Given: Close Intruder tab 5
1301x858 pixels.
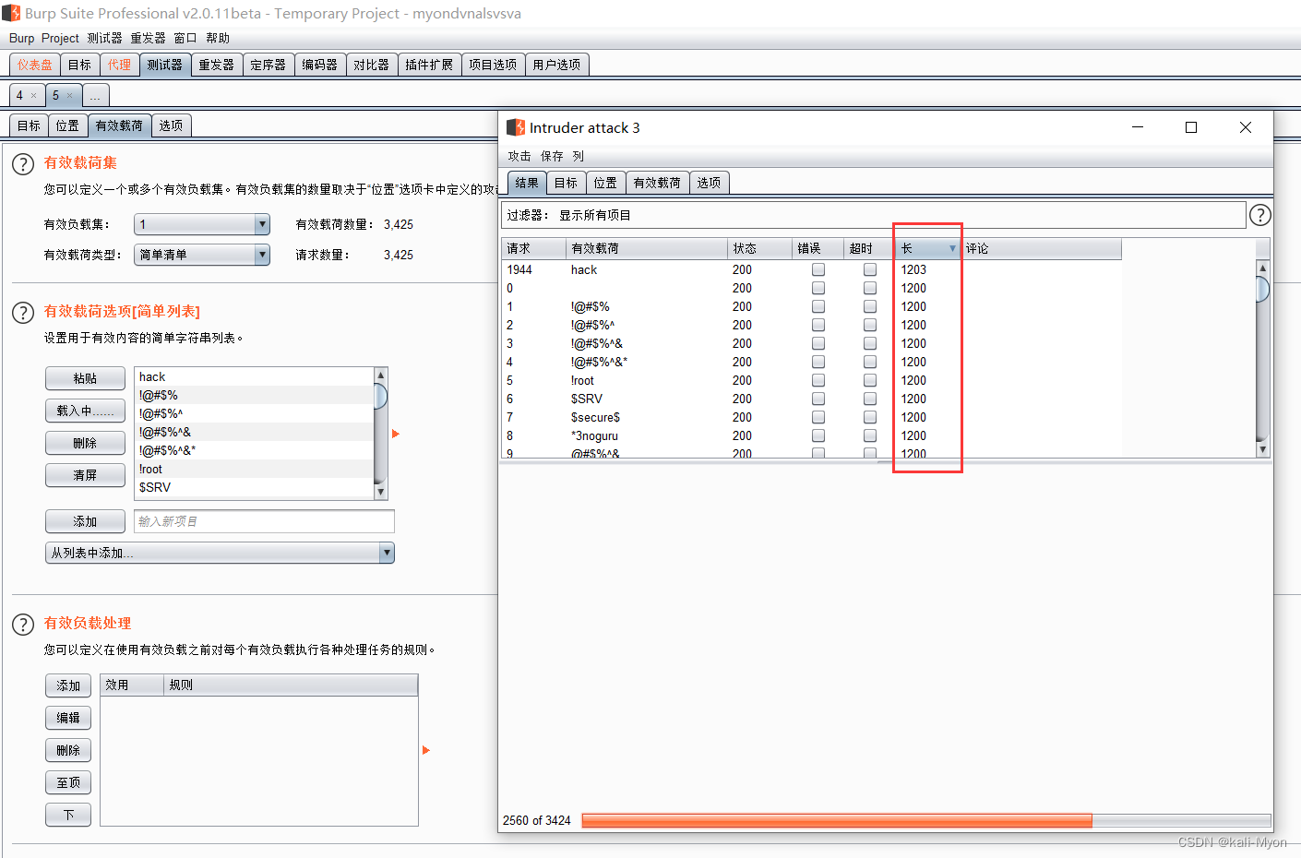Looking at the screenshot, I should click(70, 95).
